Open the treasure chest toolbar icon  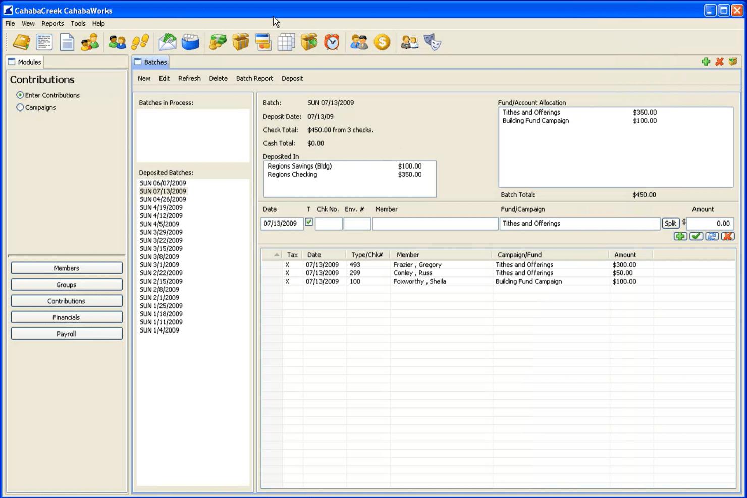click(241, 42)
